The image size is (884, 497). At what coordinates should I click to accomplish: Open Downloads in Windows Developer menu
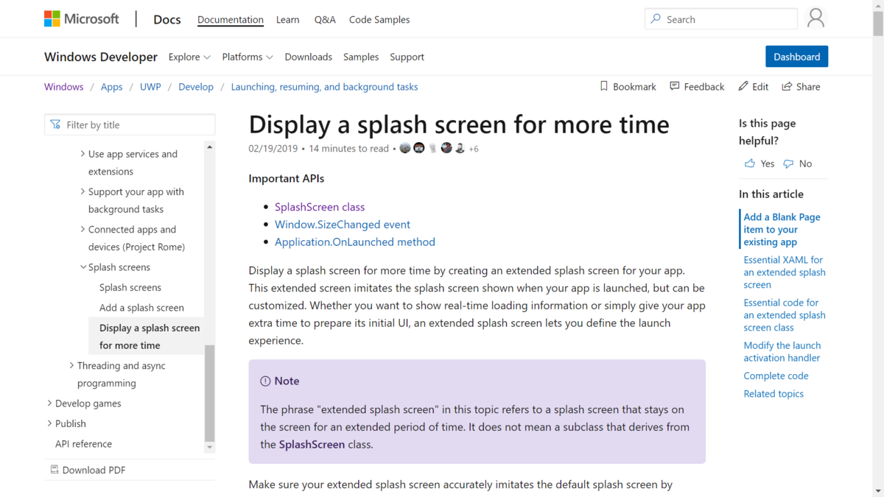point(309,57)
